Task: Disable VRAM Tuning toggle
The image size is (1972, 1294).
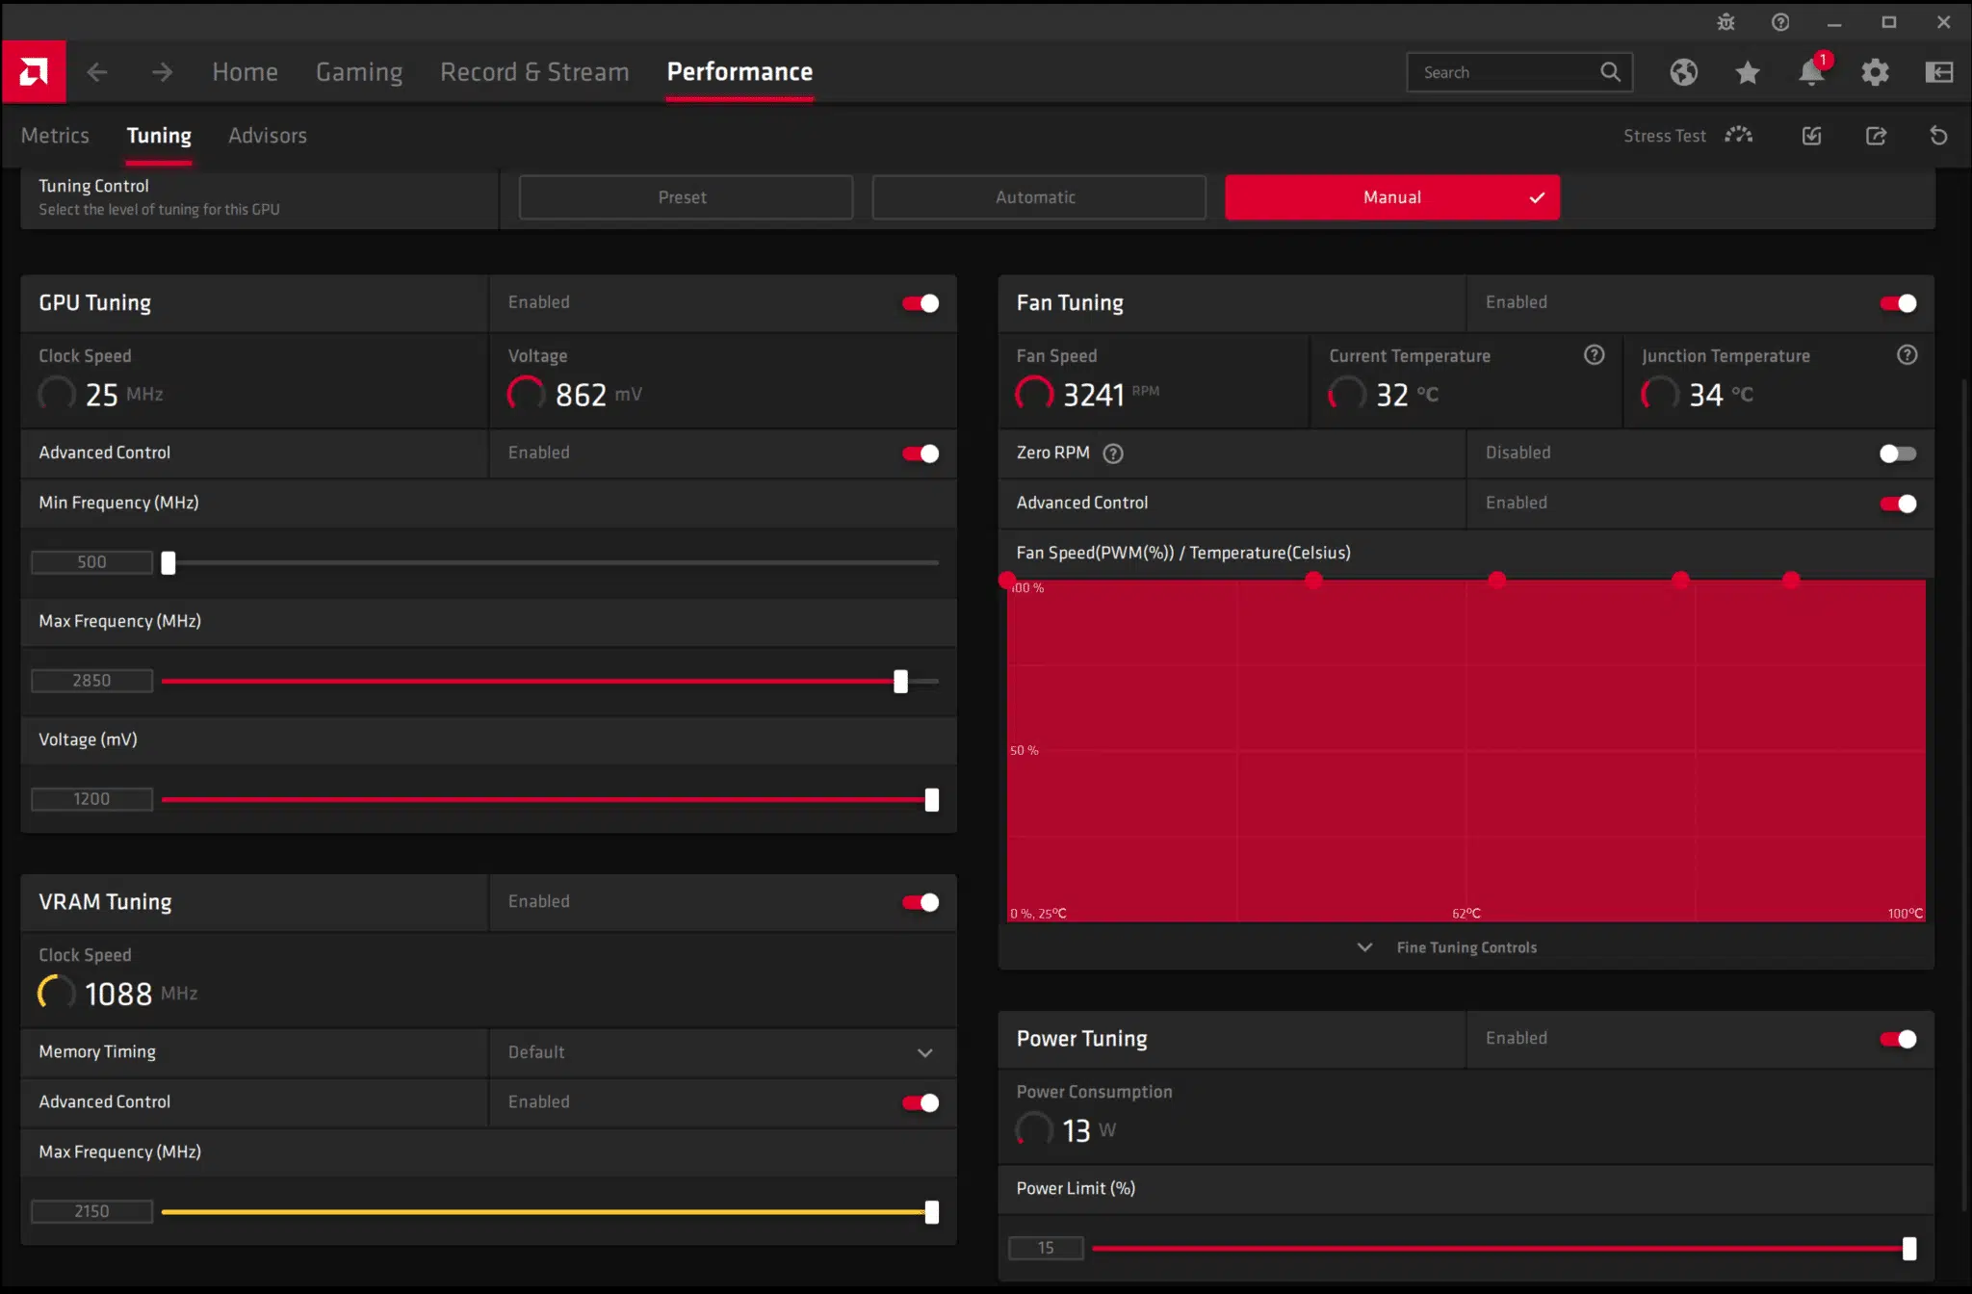Action: [921, 902]
